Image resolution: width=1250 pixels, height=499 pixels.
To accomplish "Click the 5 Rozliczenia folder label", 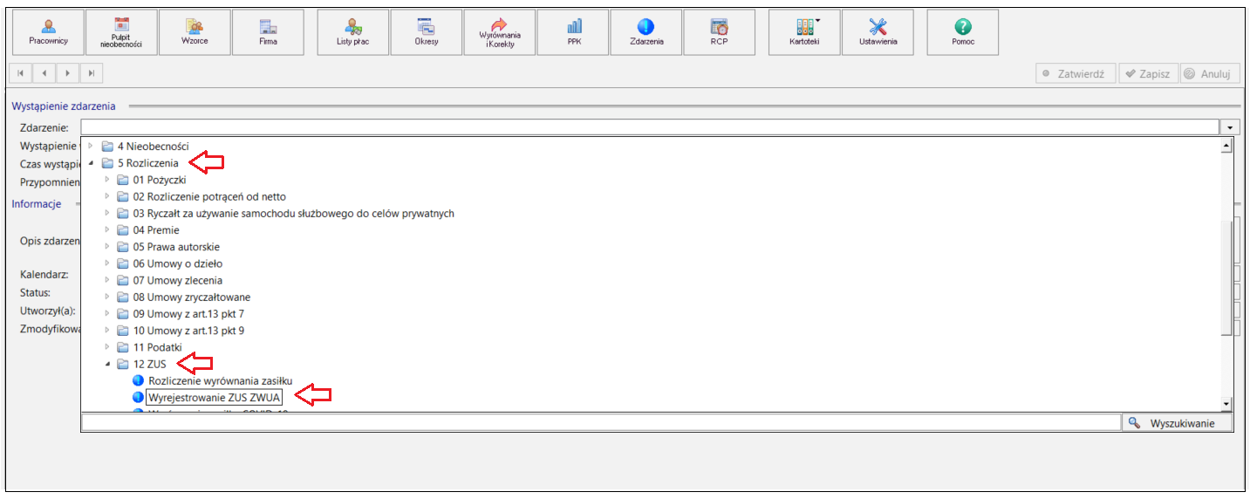I will (x=147, y=163).
